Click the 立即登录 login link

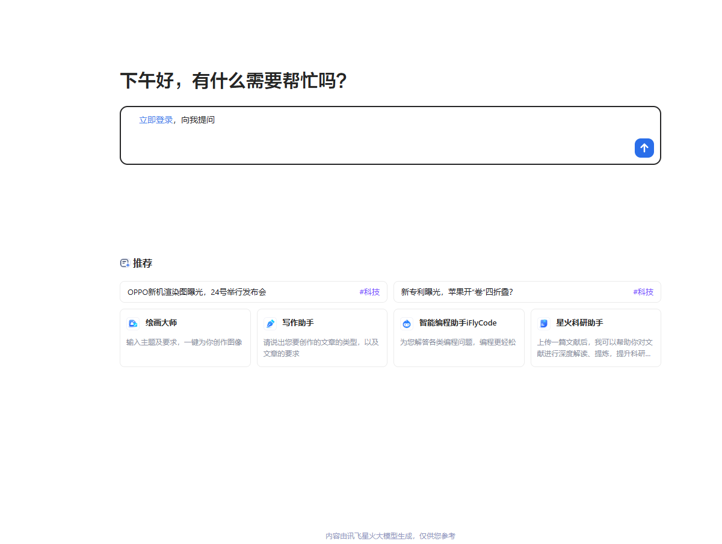tap(156, 120)
